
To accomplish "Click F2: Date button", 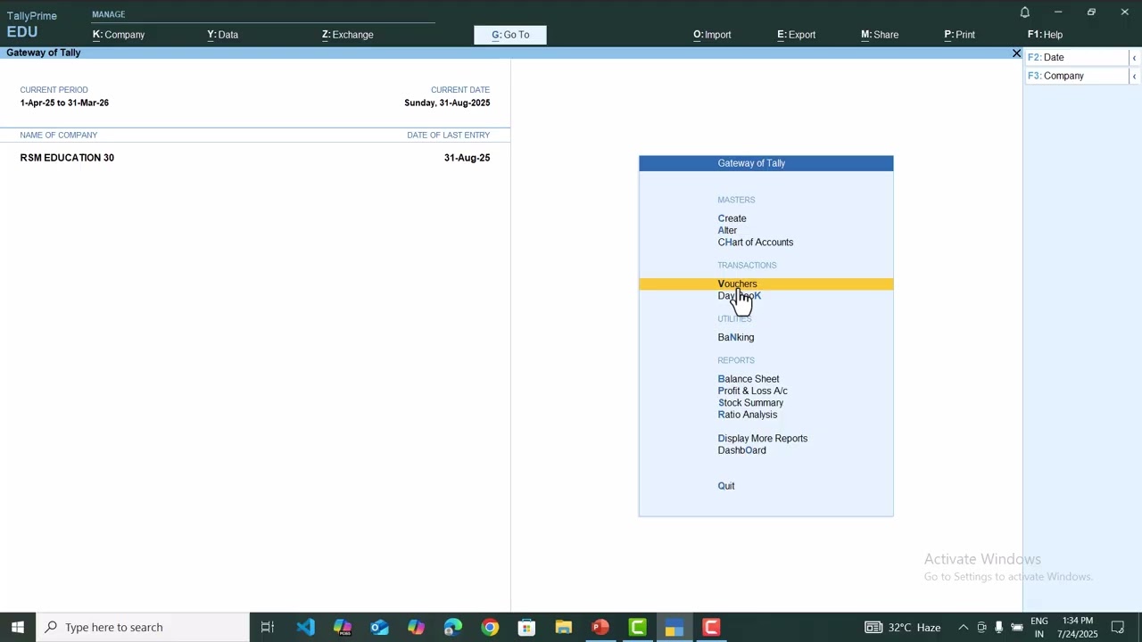I will click(x=1077, y=58).
